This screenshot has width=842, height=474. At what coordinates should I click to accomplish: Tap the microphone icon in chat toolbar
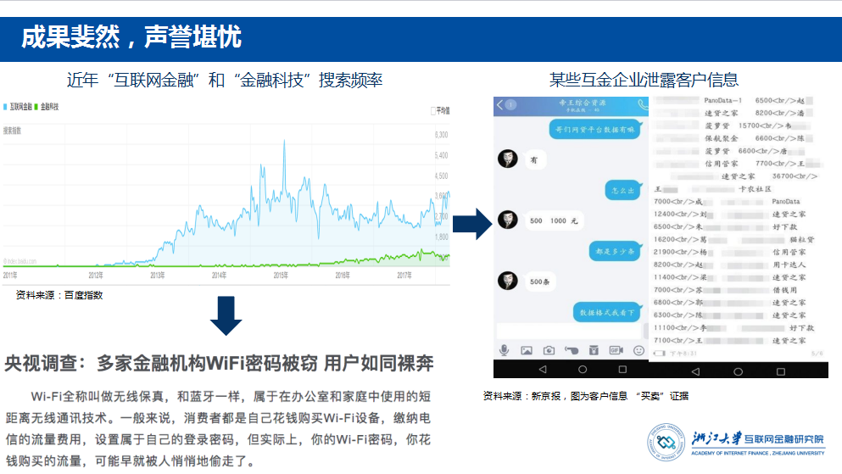pos(504,350)
